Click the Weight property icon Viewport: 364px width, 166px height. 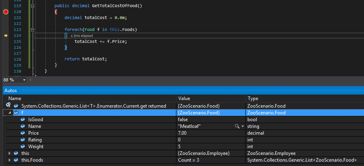click(x=23, y=147)
